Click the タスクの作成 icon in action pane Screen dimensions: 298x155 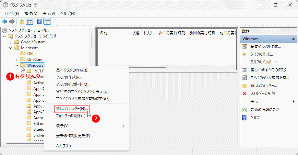(x=244, y=54)
